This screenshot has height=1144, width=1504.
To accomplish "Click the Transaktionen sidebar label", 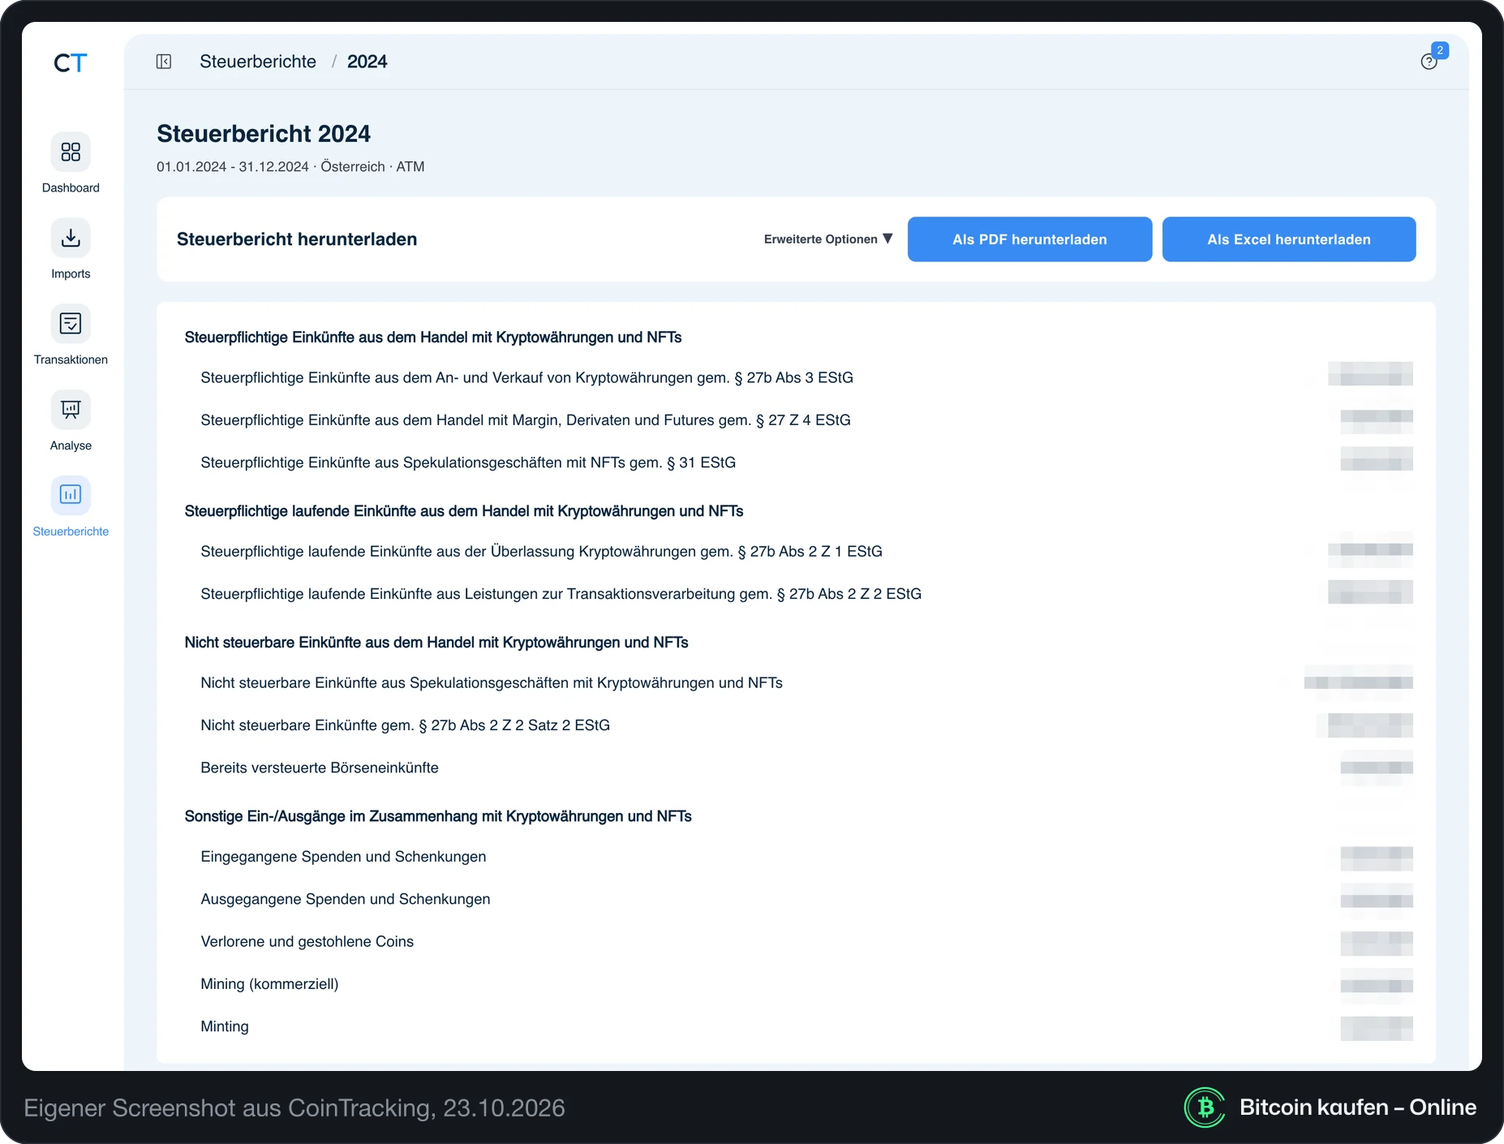I will pyautogui.click(x=71, y=359).
